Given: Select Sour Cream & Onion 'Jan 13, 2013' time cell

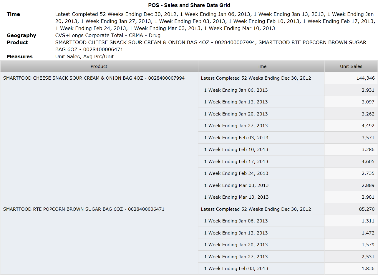Looking at the screenshot, I should click(x=261, y=102).
